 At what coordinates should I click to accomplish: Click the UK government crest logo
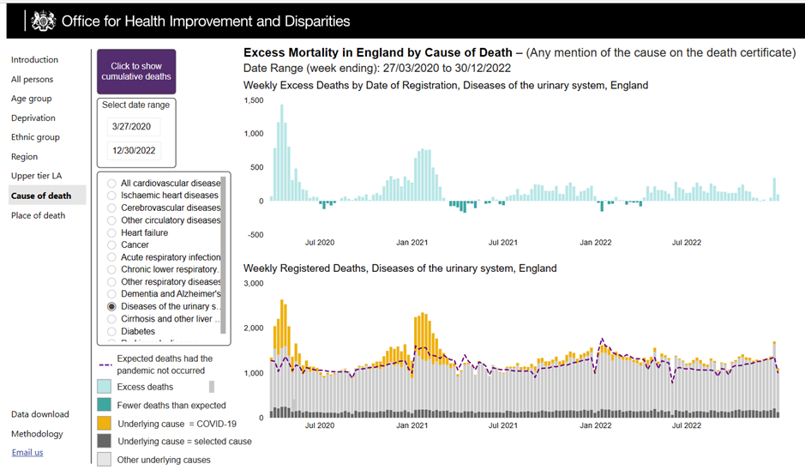pos(43,21)
